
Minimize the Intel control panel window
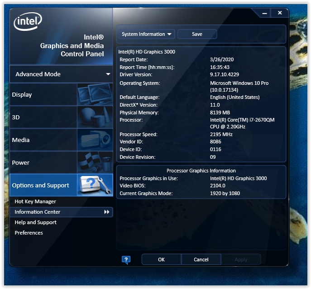pos(264,13)
